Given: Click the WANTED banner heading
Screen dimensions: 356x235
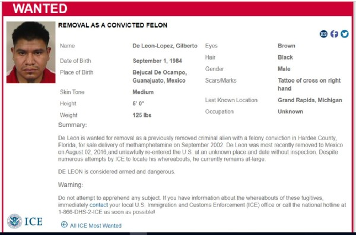Looking at the screenshot, I should tap(40, 9).
